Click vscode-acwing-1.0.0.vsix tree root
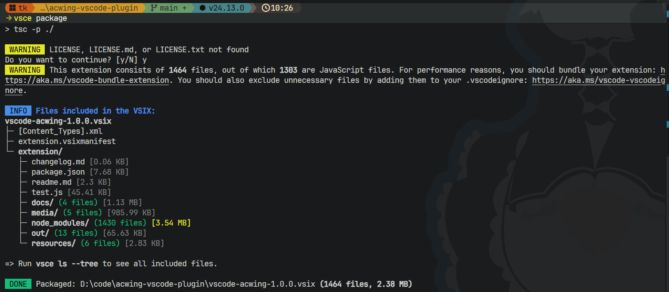The width and height of the screenshot is (669, 292). [x=58, y=121]
